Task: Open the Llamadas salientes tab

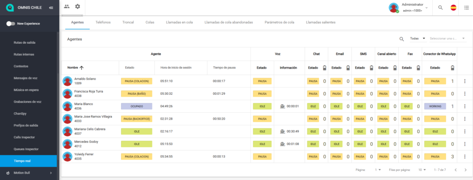Action: (x=321, y=22)
